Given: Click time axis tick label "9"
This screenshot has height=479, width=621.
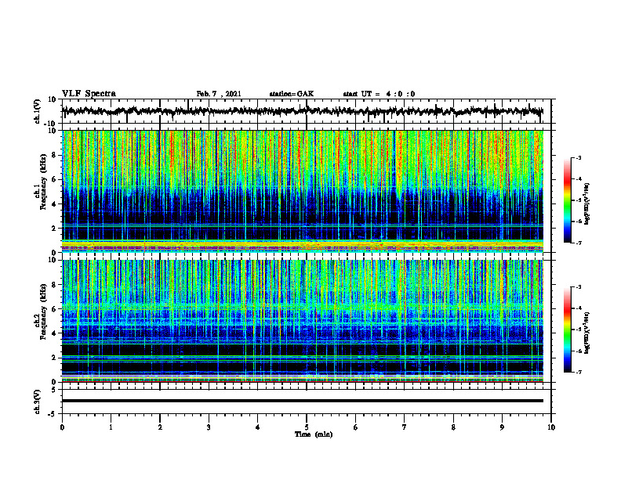Looking at the screenshot, I should tap(502, 427).
